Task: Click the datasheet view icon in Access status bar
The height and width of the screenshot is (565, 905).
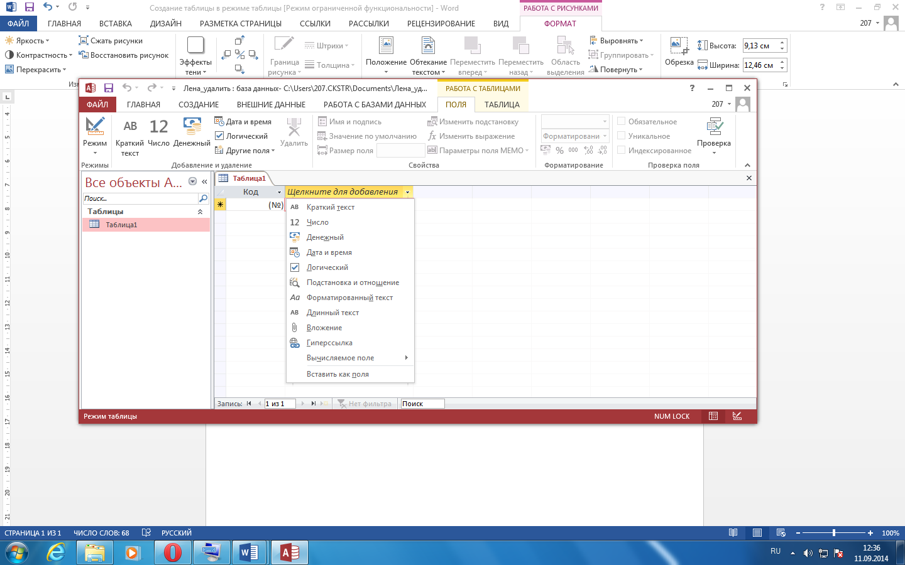Action: pyautogui.click(x=713, y=416)
